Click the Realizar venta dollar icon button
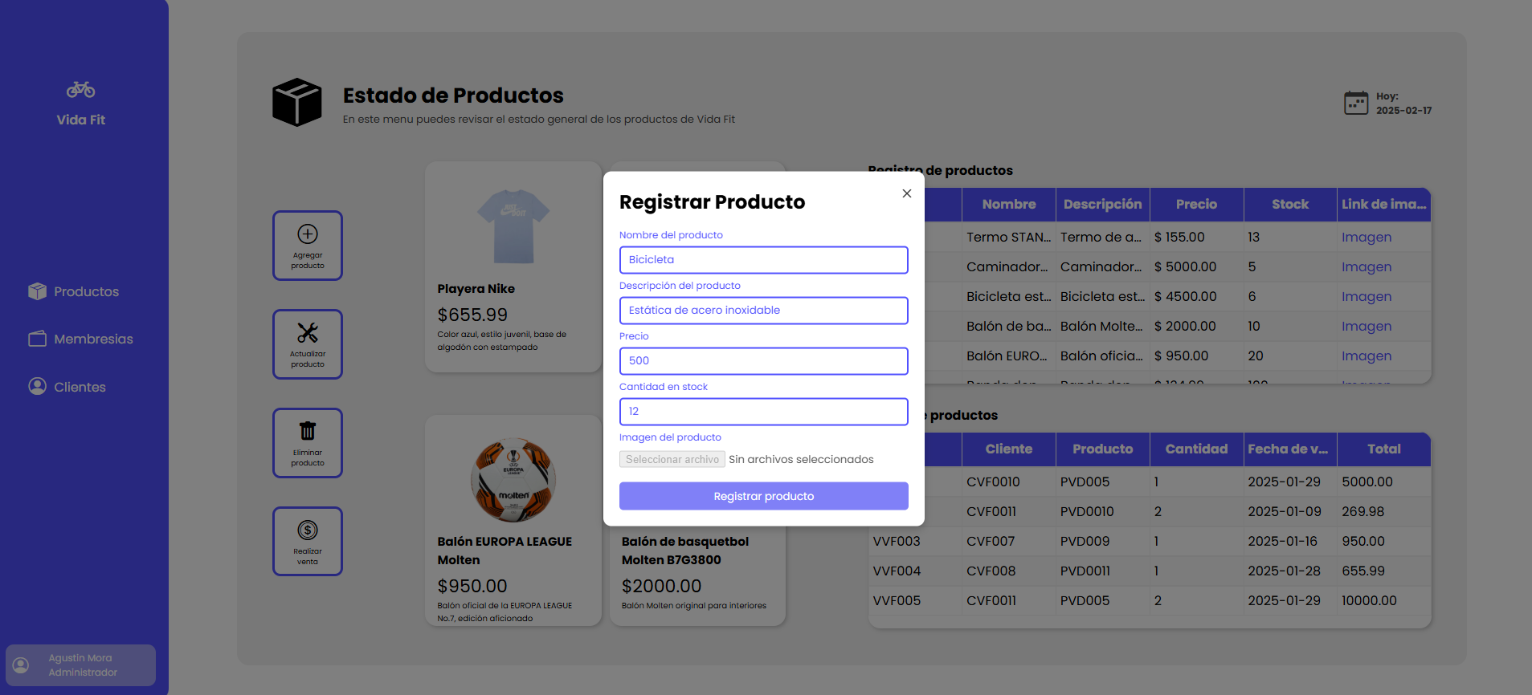The width and height of the screenshot is (1532, 695). (x=308, y=542)
